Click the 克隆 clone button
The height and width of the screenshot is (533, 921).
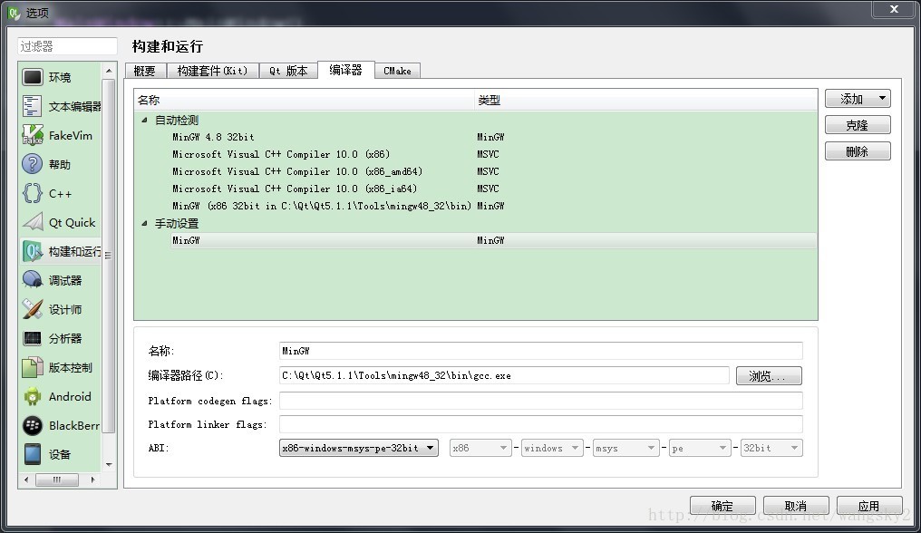(x=858, y=125)
